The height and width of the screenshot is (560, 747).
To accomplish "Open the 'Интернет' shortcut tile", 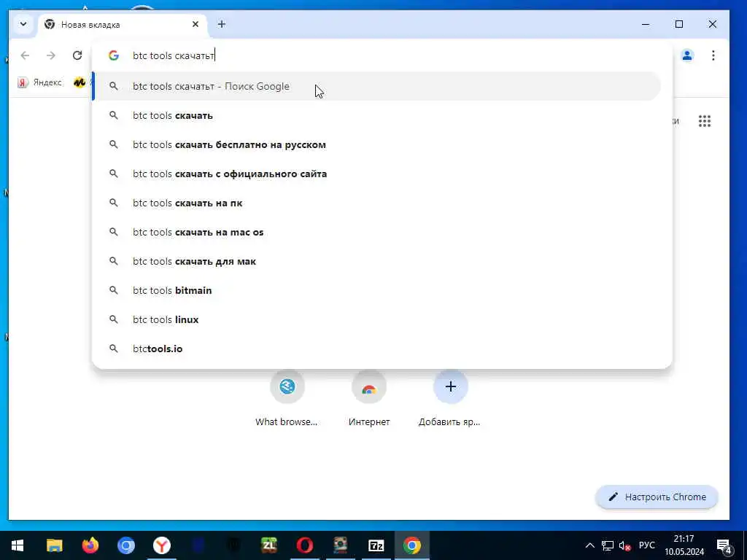I will (x=368, y=398).
